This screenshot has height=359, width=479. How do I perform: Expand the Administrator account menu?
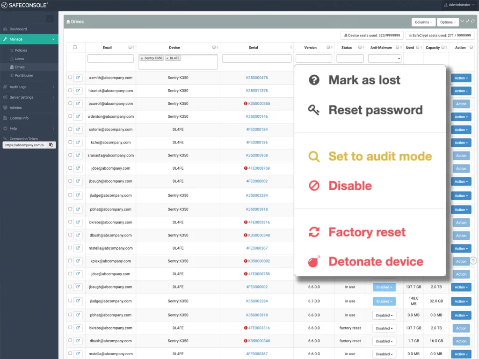459,5
